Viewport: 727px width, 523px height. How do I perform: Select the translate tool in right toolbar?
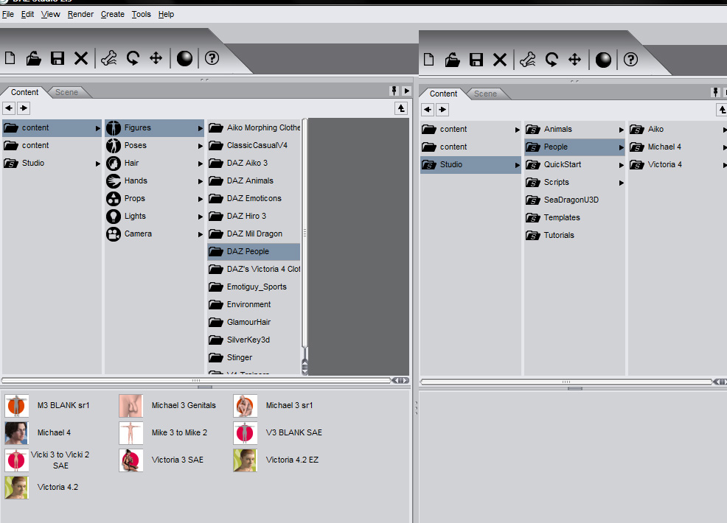tap(574, 60)
